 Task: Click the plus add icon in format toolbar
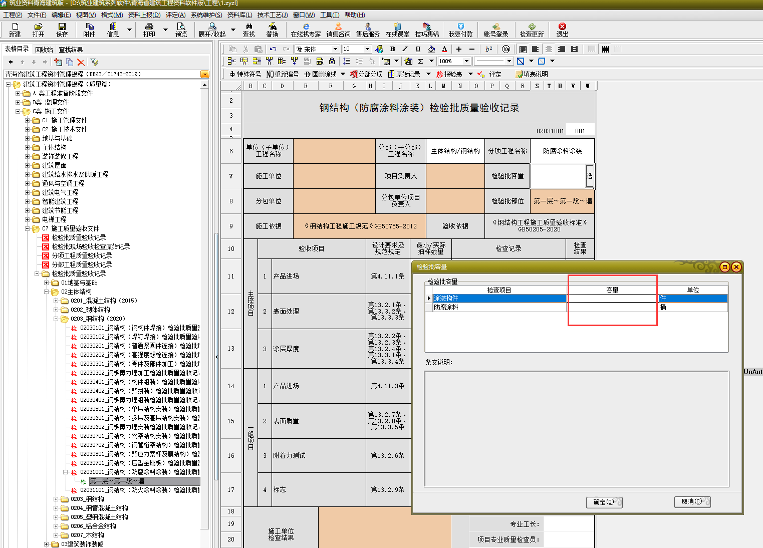[458, 49]
